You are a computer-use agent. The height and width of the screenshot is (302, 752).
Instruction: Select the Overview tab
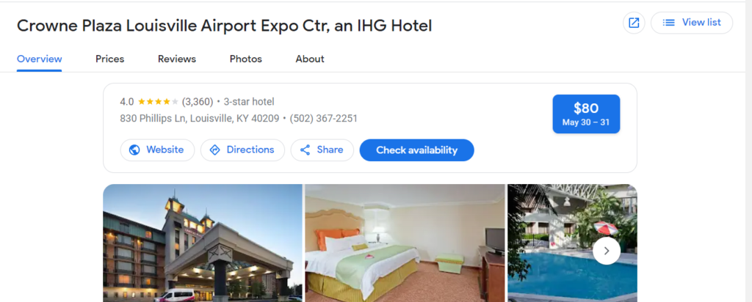coord(40,59)
